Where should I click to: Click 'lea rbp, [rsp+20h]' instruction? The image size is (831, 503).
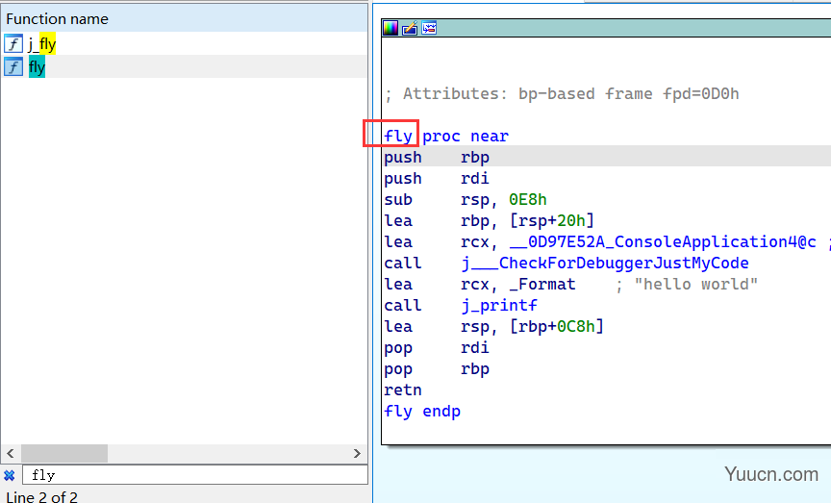(x=490, y=221)
